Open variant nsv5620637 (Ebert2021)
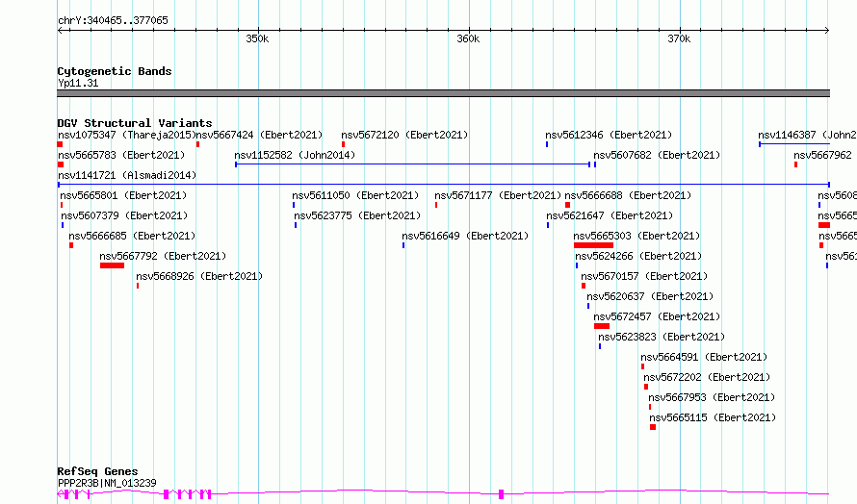 point(650,296)
